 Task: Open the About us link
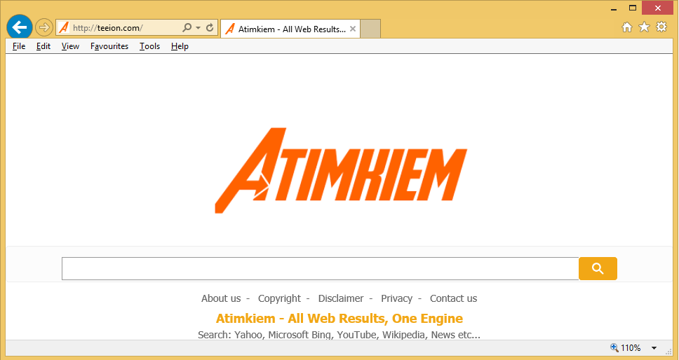click(x=221, y=298)
